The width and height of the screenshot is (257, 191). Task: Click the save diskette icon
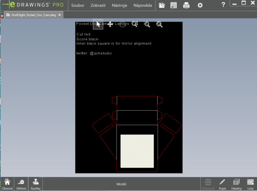pos(174,5)
